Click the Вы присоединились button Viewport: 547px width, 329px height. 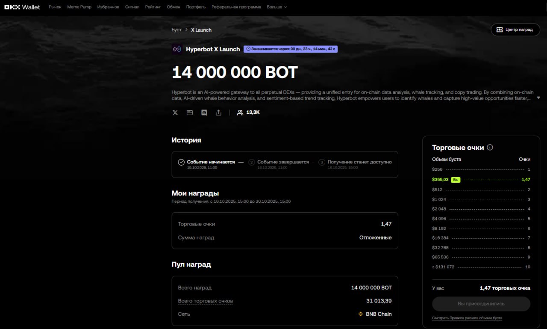(481, 304)
